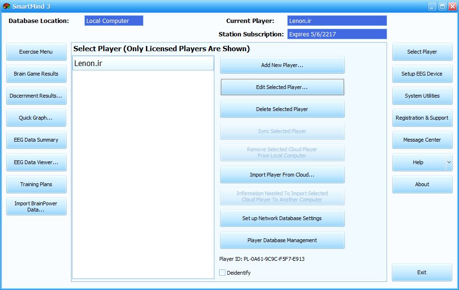This screenshot has height=290, width=459.
Task: Open Setup EEG Device
Action: (422, 74)
